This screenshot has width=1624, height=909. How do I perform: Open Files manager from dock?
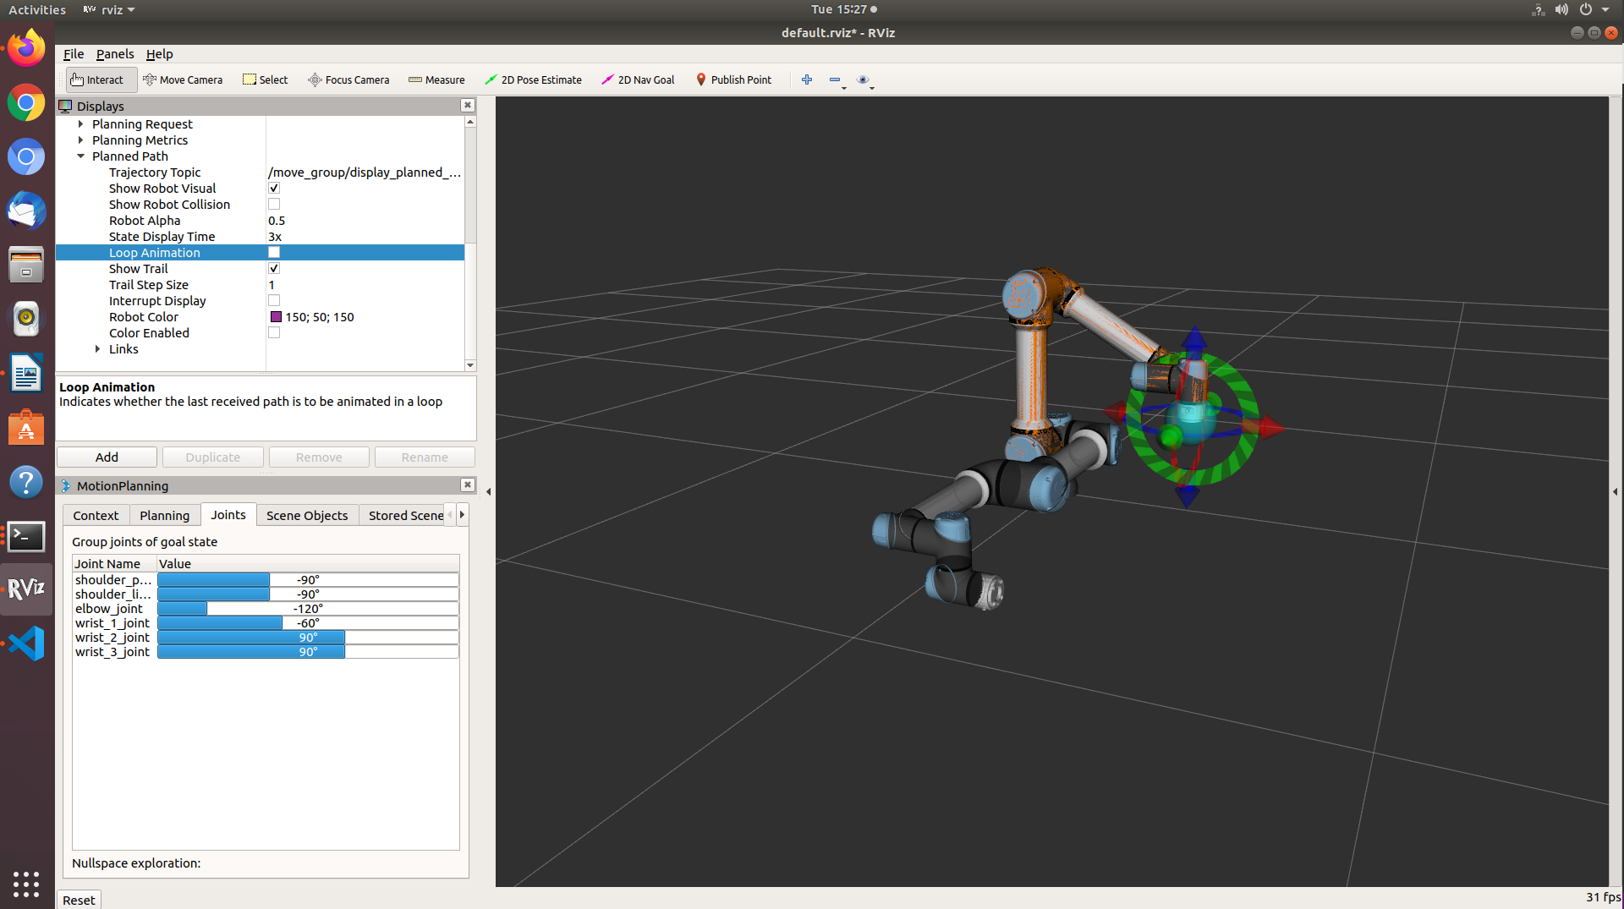(x=26, y=265)
